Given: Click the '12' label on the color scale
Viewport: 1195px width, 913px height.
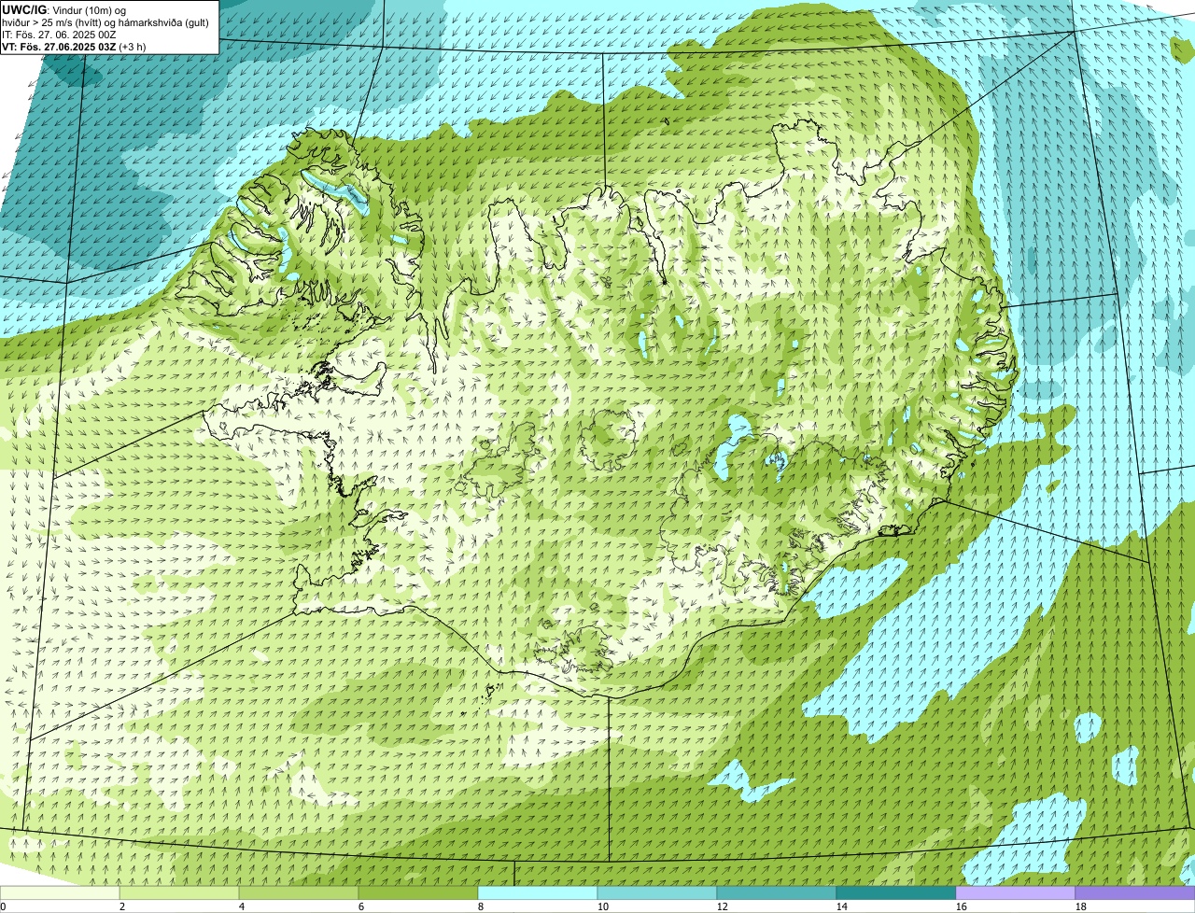Looking at the screenshot, I should pyautogui.click(x=723, y=906).
